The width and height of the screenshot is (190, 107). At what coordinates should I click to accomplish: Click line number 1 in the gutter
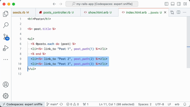pos(20,19)
